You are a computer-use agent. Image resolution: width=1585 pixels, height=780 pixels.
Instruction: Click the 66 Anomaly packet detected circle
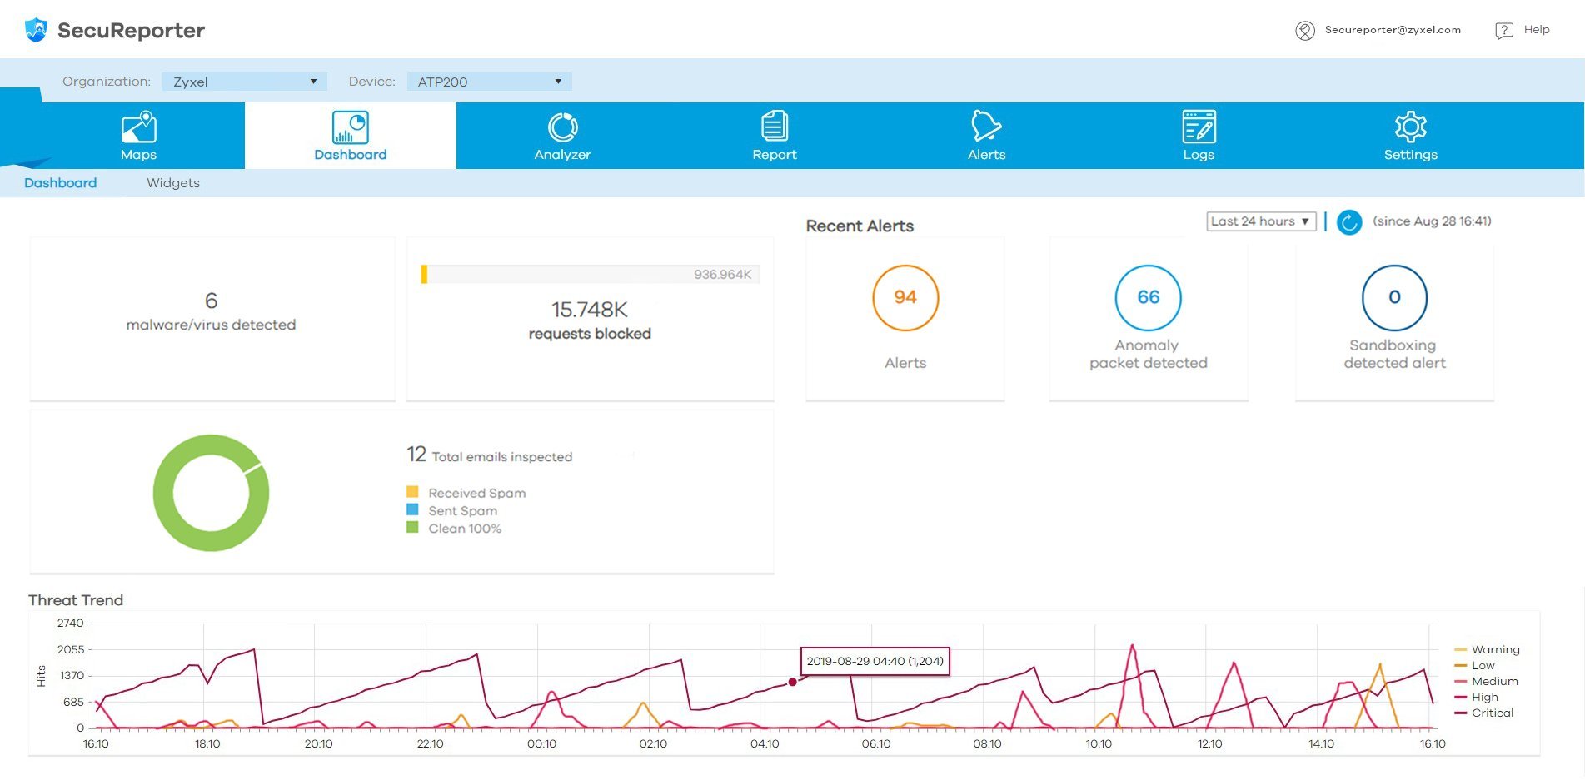[1148, 297]
